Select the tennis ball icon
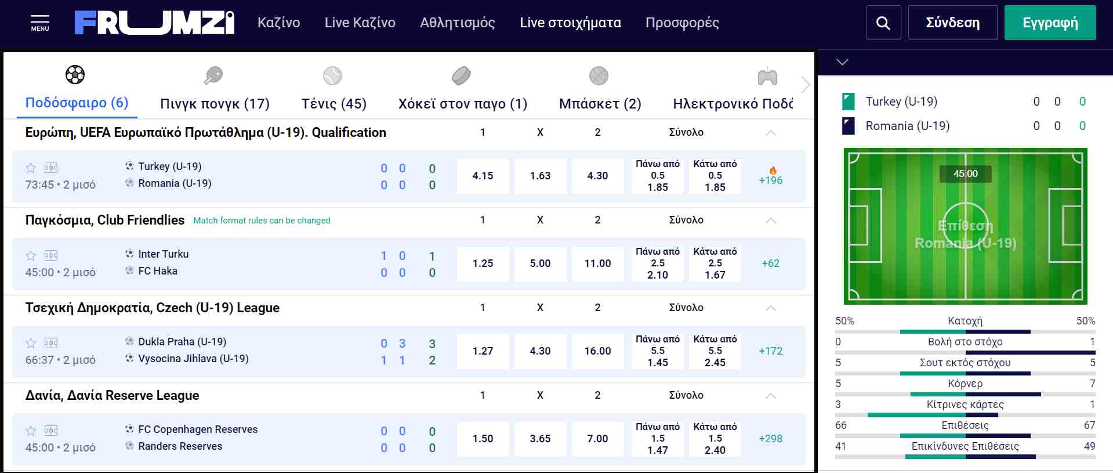This screenshot has height=473, width=1113. tap(333, 75)
